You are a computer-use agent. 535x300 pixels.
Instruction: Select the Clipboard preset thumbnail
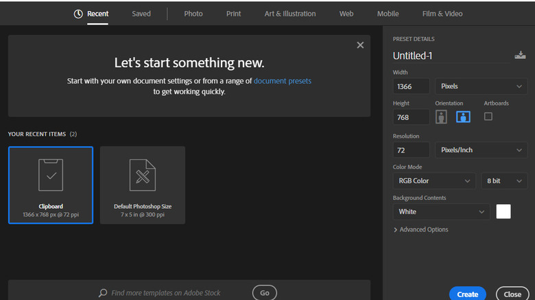click(x=51, y=184)
